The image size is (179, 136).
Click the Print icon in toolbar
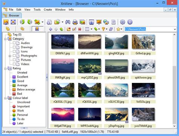click(75, 22)
